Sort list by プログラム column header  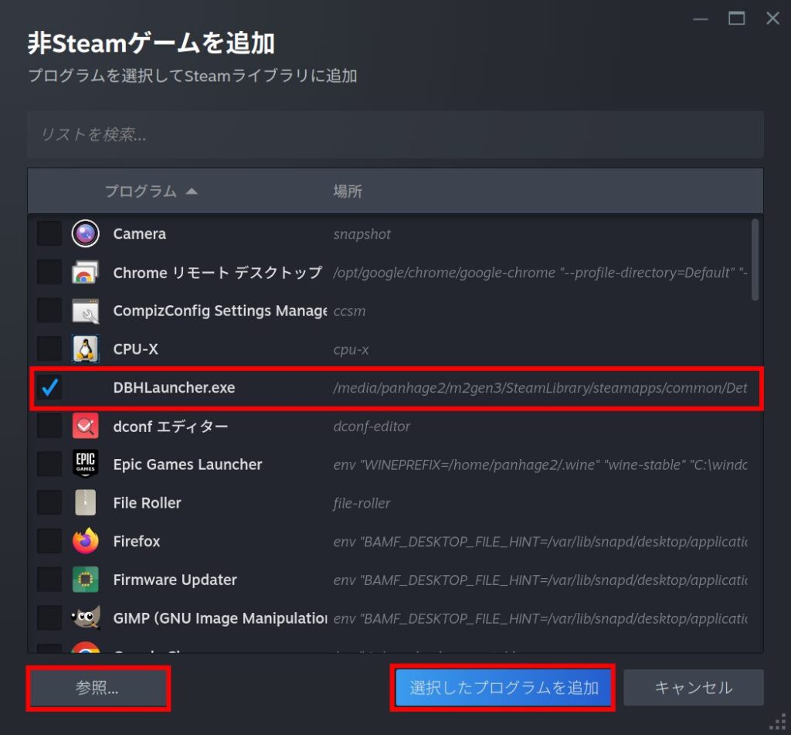click(151, 192)
